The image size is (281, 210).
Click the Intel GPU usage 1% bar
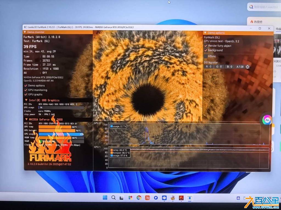pyautogui.click(x=61, y=107)
